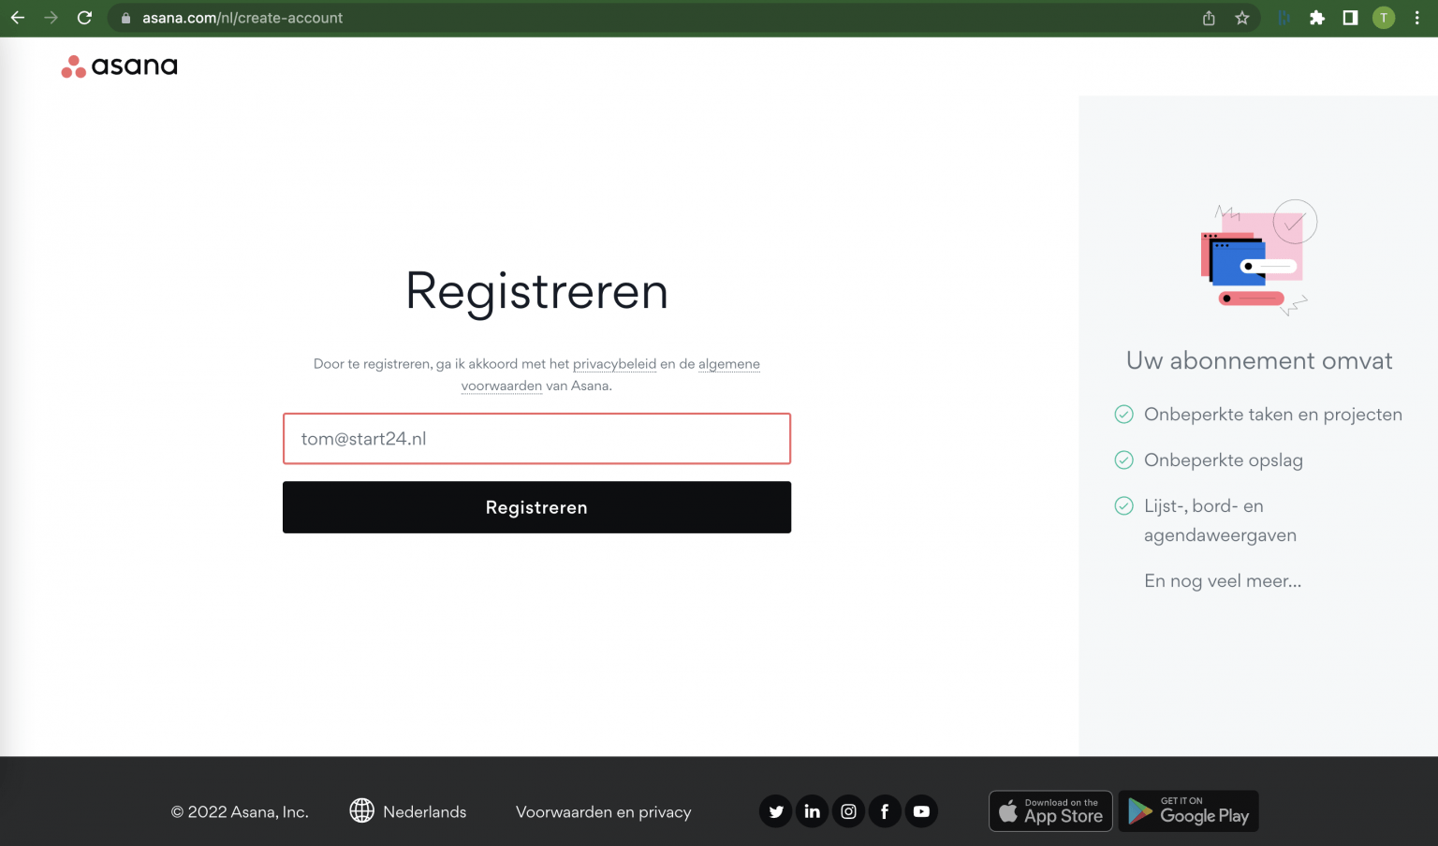Click the LinkedIn icon in the footer
Viewport: 1438px width, 846px height.
[x=812, y=811]
